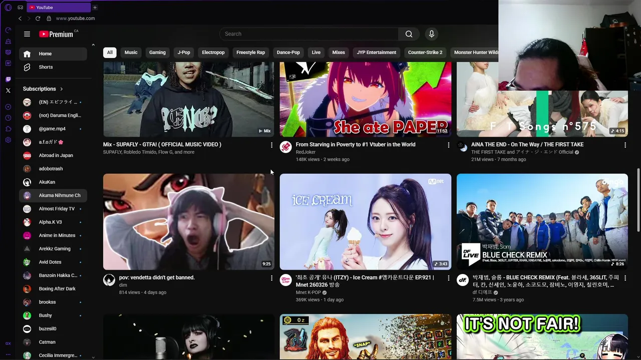Select the Counter-Strike 2 filter chip

(x=425, y=52)
